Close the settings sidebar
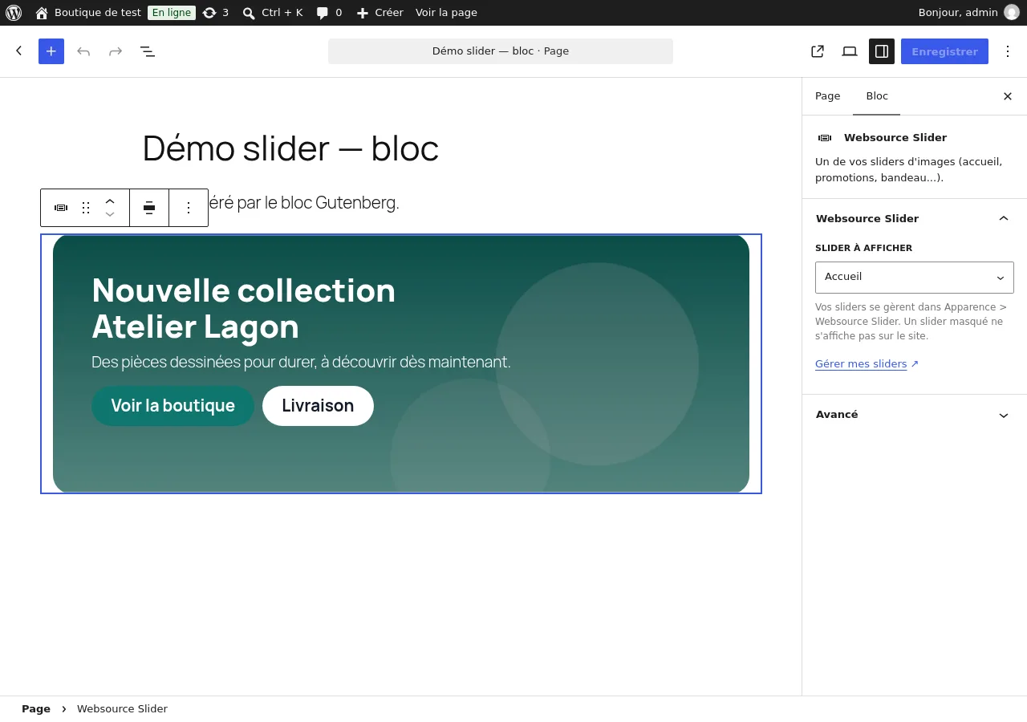The image size is (1027, 722). (x=1008, y=96)
